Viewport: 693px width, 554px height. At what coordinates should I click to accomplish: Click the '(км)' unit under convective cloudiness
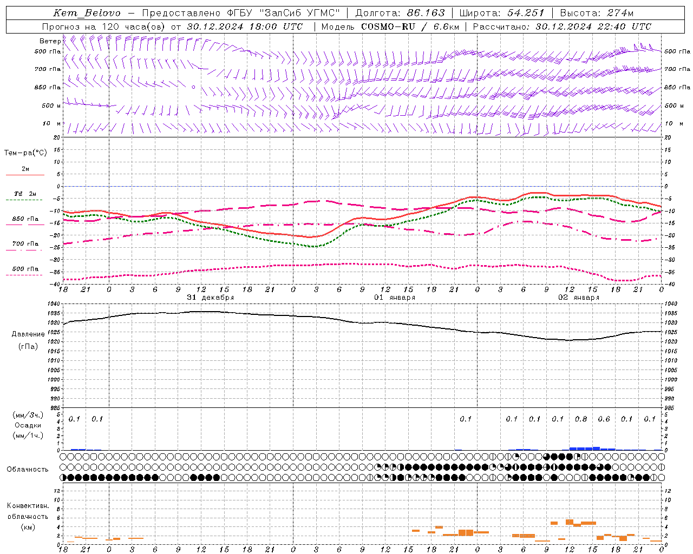click(28, 527)
